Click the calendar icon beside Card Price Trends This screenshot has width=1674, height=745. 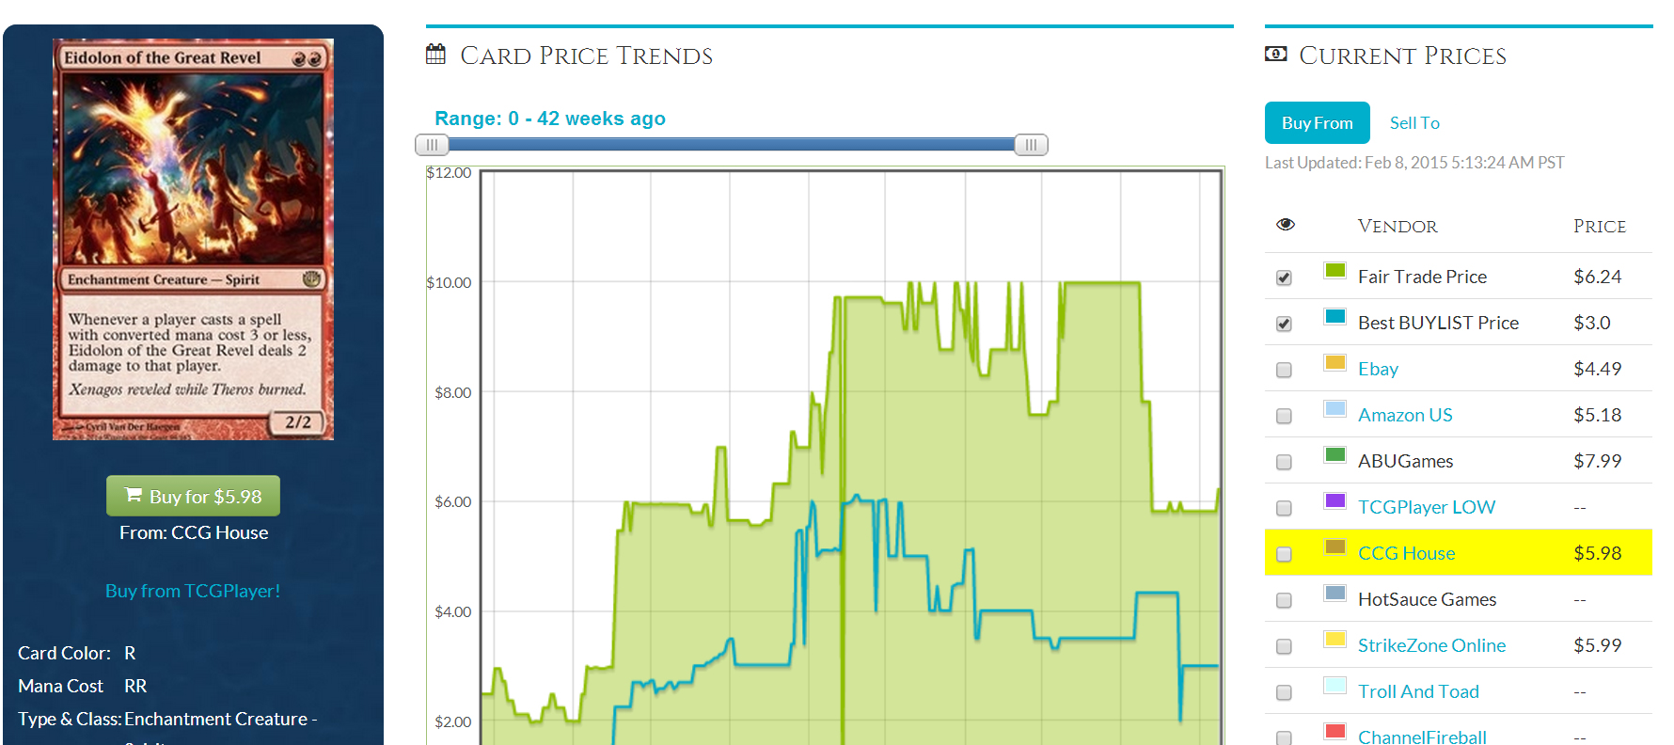pos(435,55)
